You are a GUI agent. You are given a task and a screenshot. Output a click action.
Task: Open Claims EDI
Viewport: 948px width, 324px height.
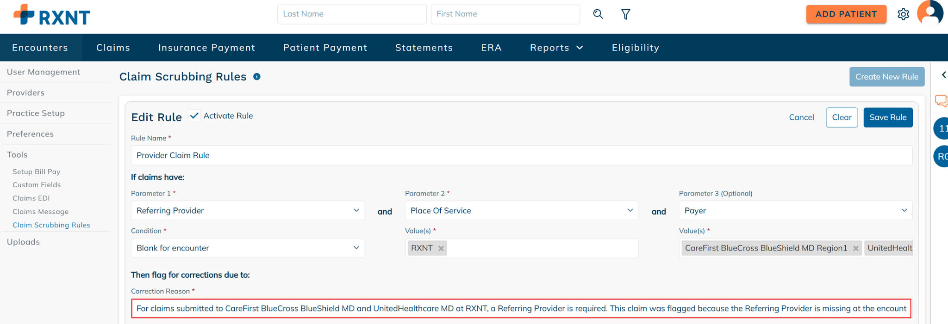[x=31, y=198]
